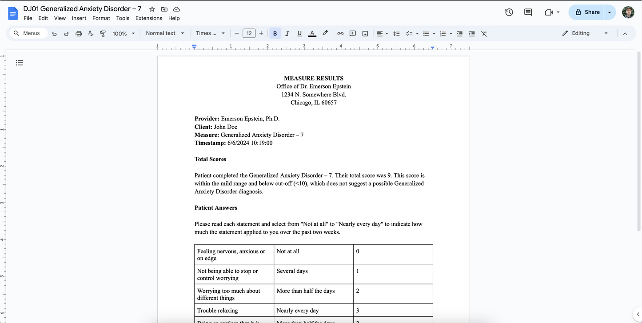Toggle italic formatting
The height and width of the screenshot is (323, 642).
(x=287, y=33)
